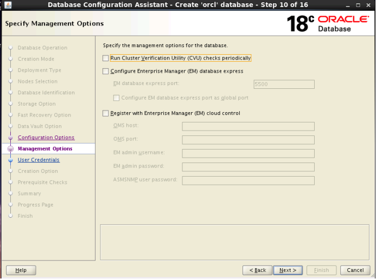Select the Creation Mode step
376x279 pixels.
coord(36,59)
